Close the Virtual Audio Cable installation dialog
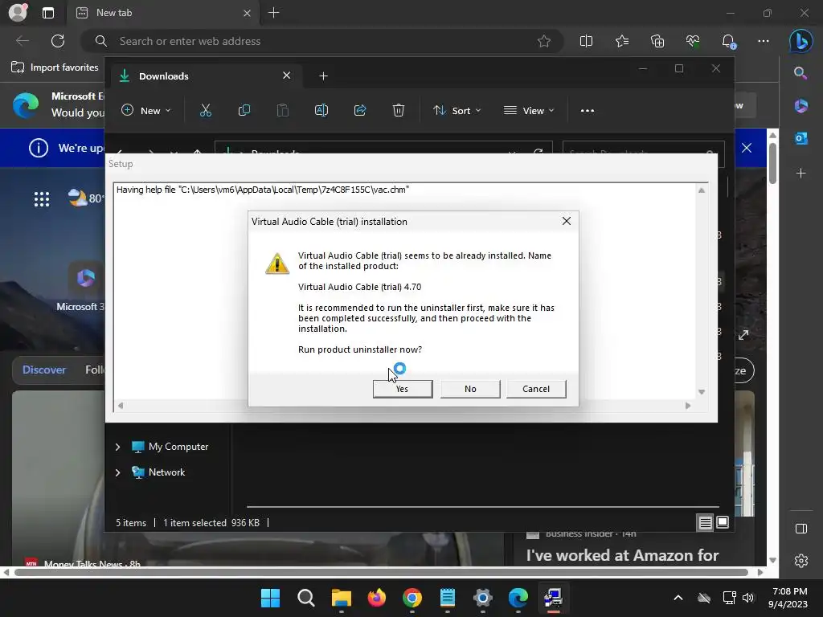This screenshot has height=617, width=823. click(x=567, y=221)
